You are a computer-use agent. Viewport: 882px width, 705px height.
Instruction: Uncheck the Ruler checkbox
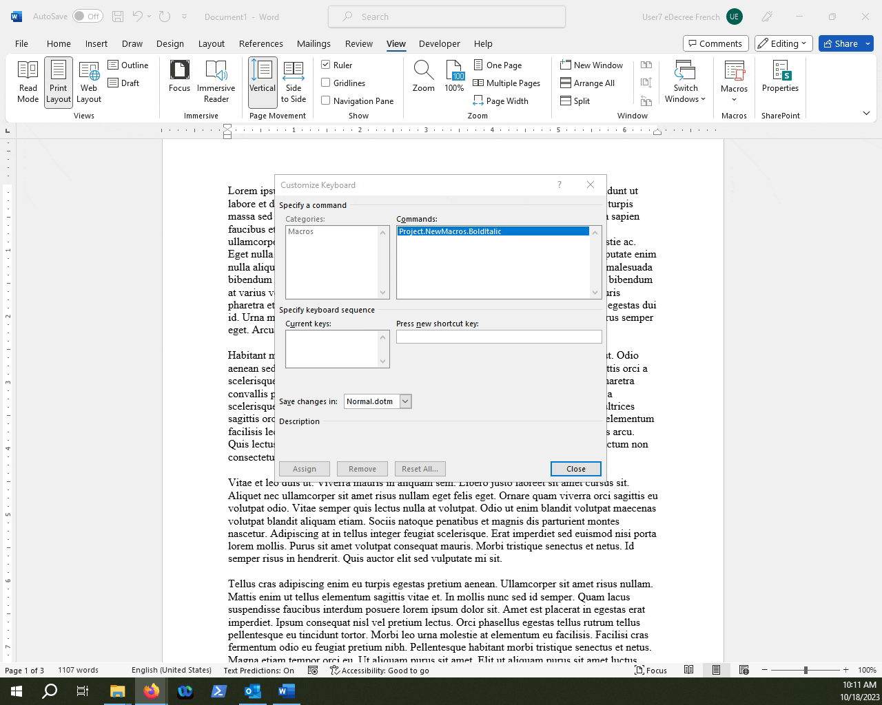coord(326,65)
